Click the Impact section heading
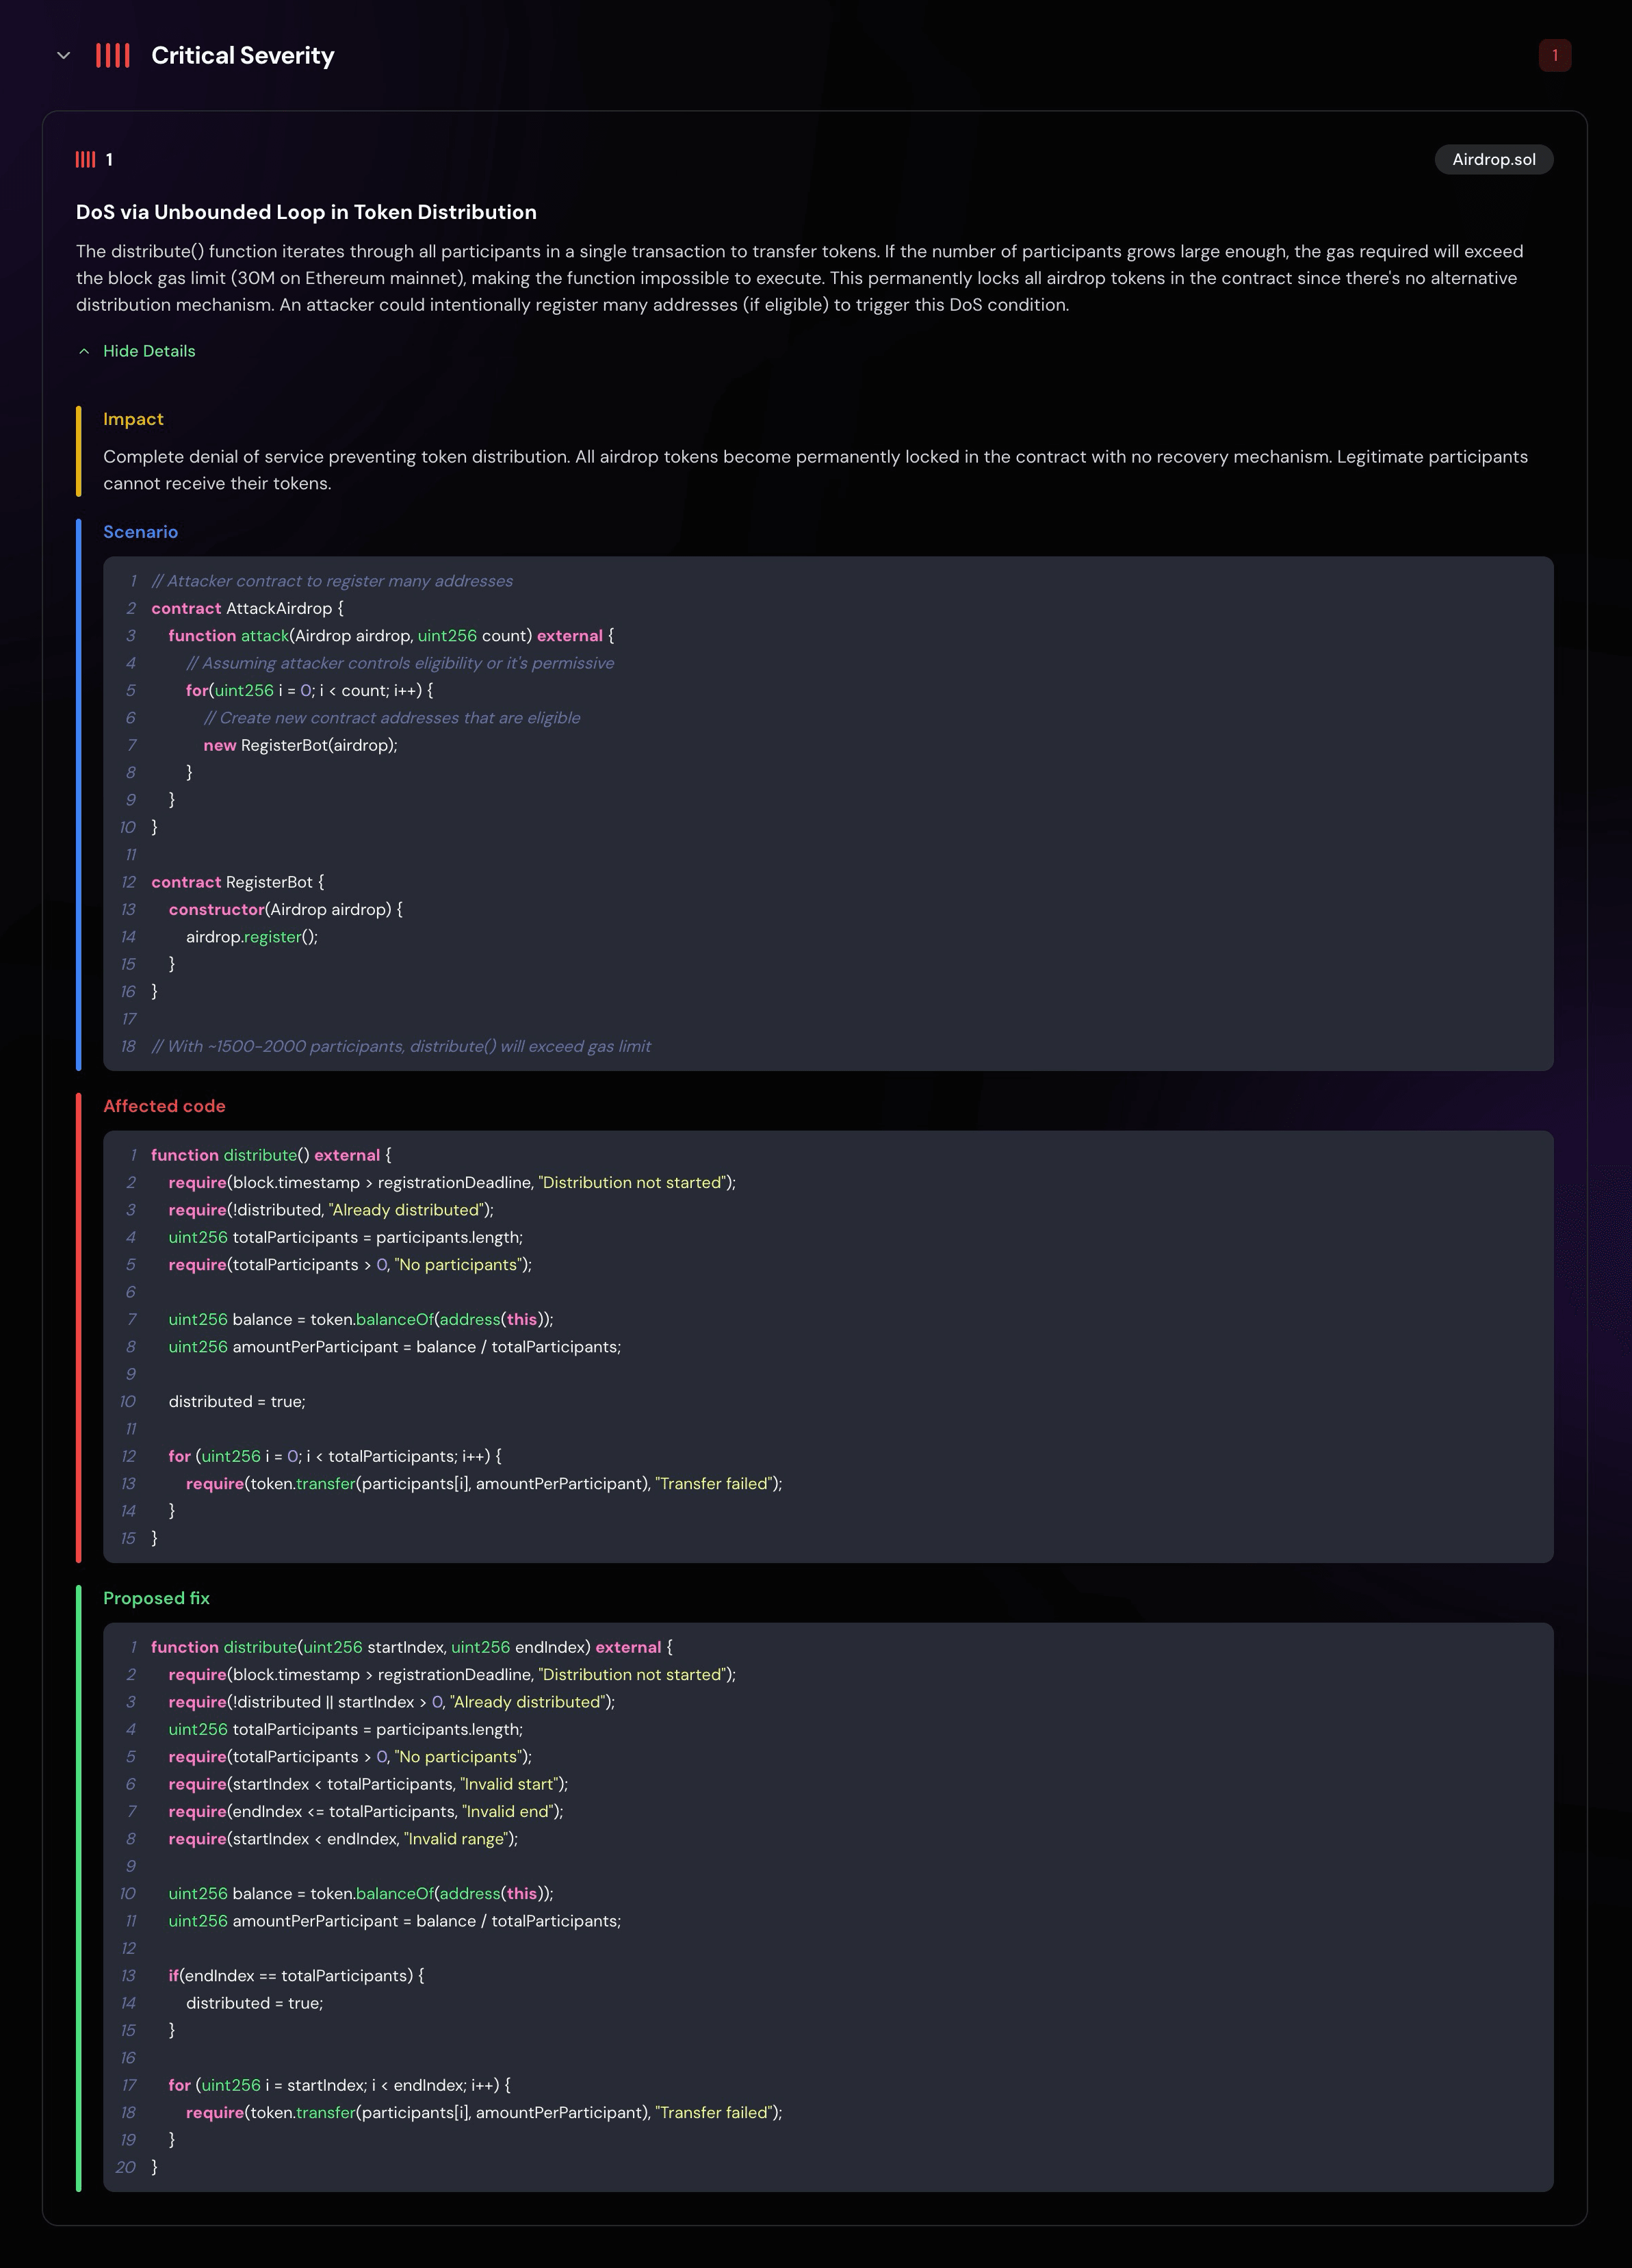Screen dimensions: 1632x2268 (133, 419)
